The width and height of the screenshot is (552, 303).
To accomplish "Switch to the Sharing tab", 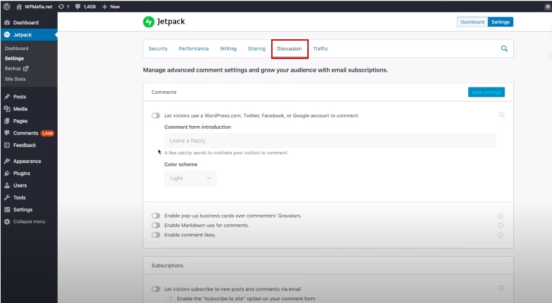I will pos(257,49).
